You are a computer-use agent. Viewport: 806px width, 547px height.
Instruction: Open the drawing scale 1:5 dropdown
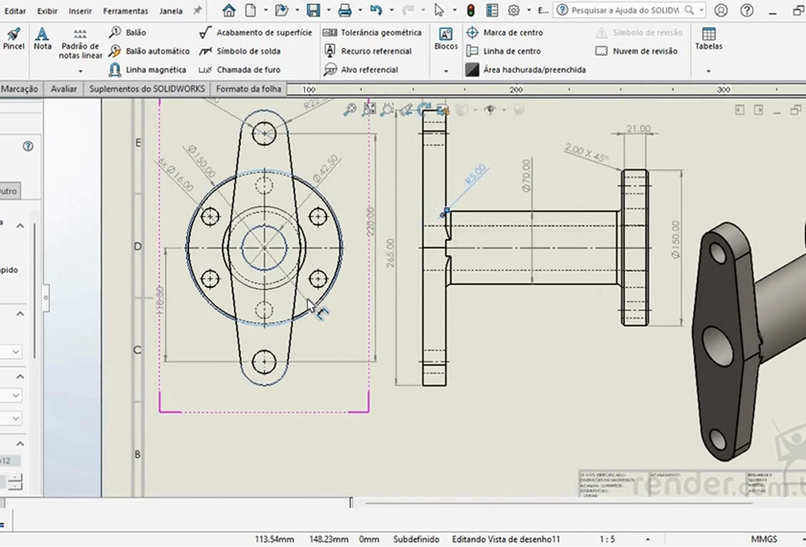[x=607, y=539]
